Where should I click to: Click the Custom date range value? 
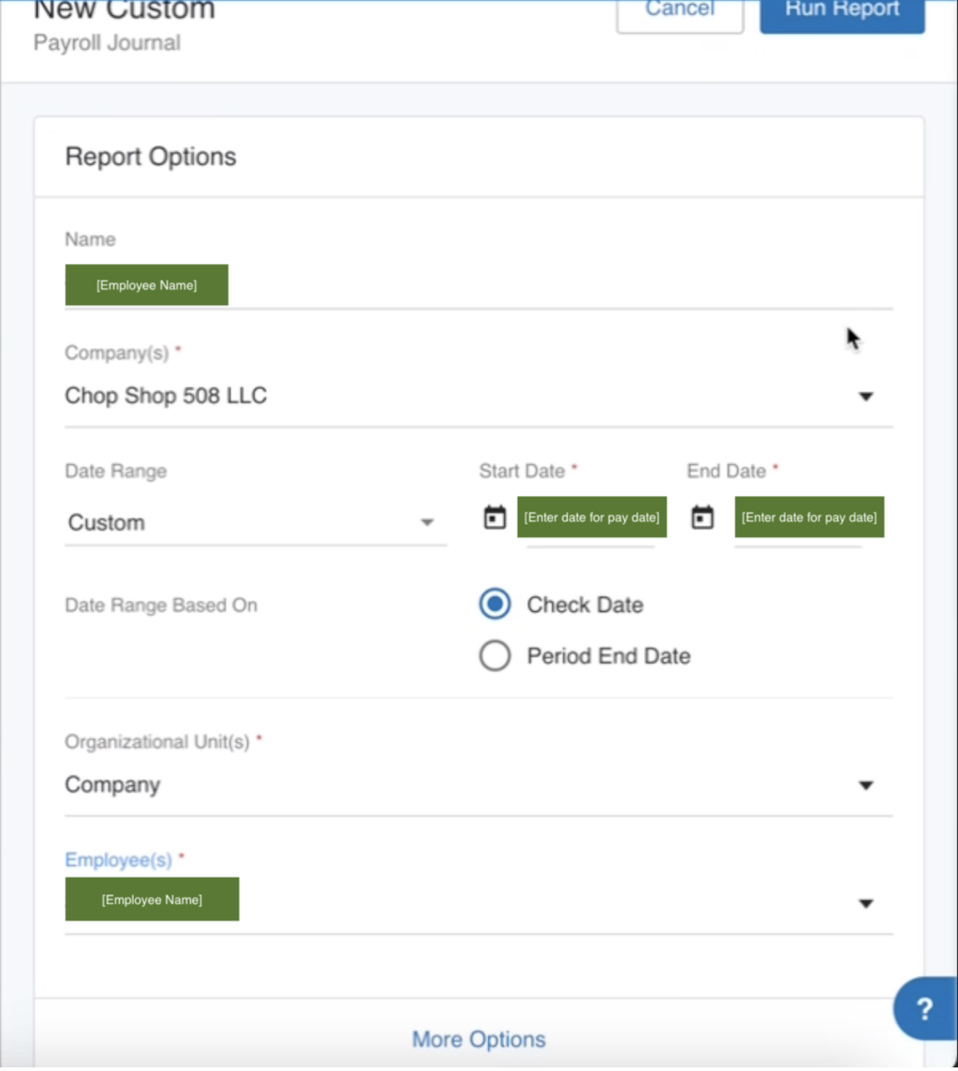[x=107, y=523]
